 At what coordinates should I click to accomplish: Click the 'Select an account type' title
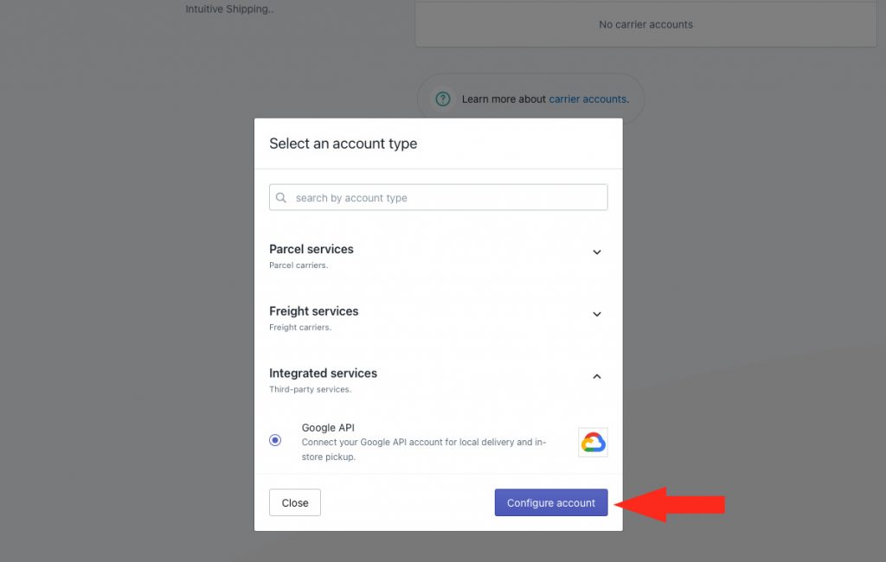(343, 144)
